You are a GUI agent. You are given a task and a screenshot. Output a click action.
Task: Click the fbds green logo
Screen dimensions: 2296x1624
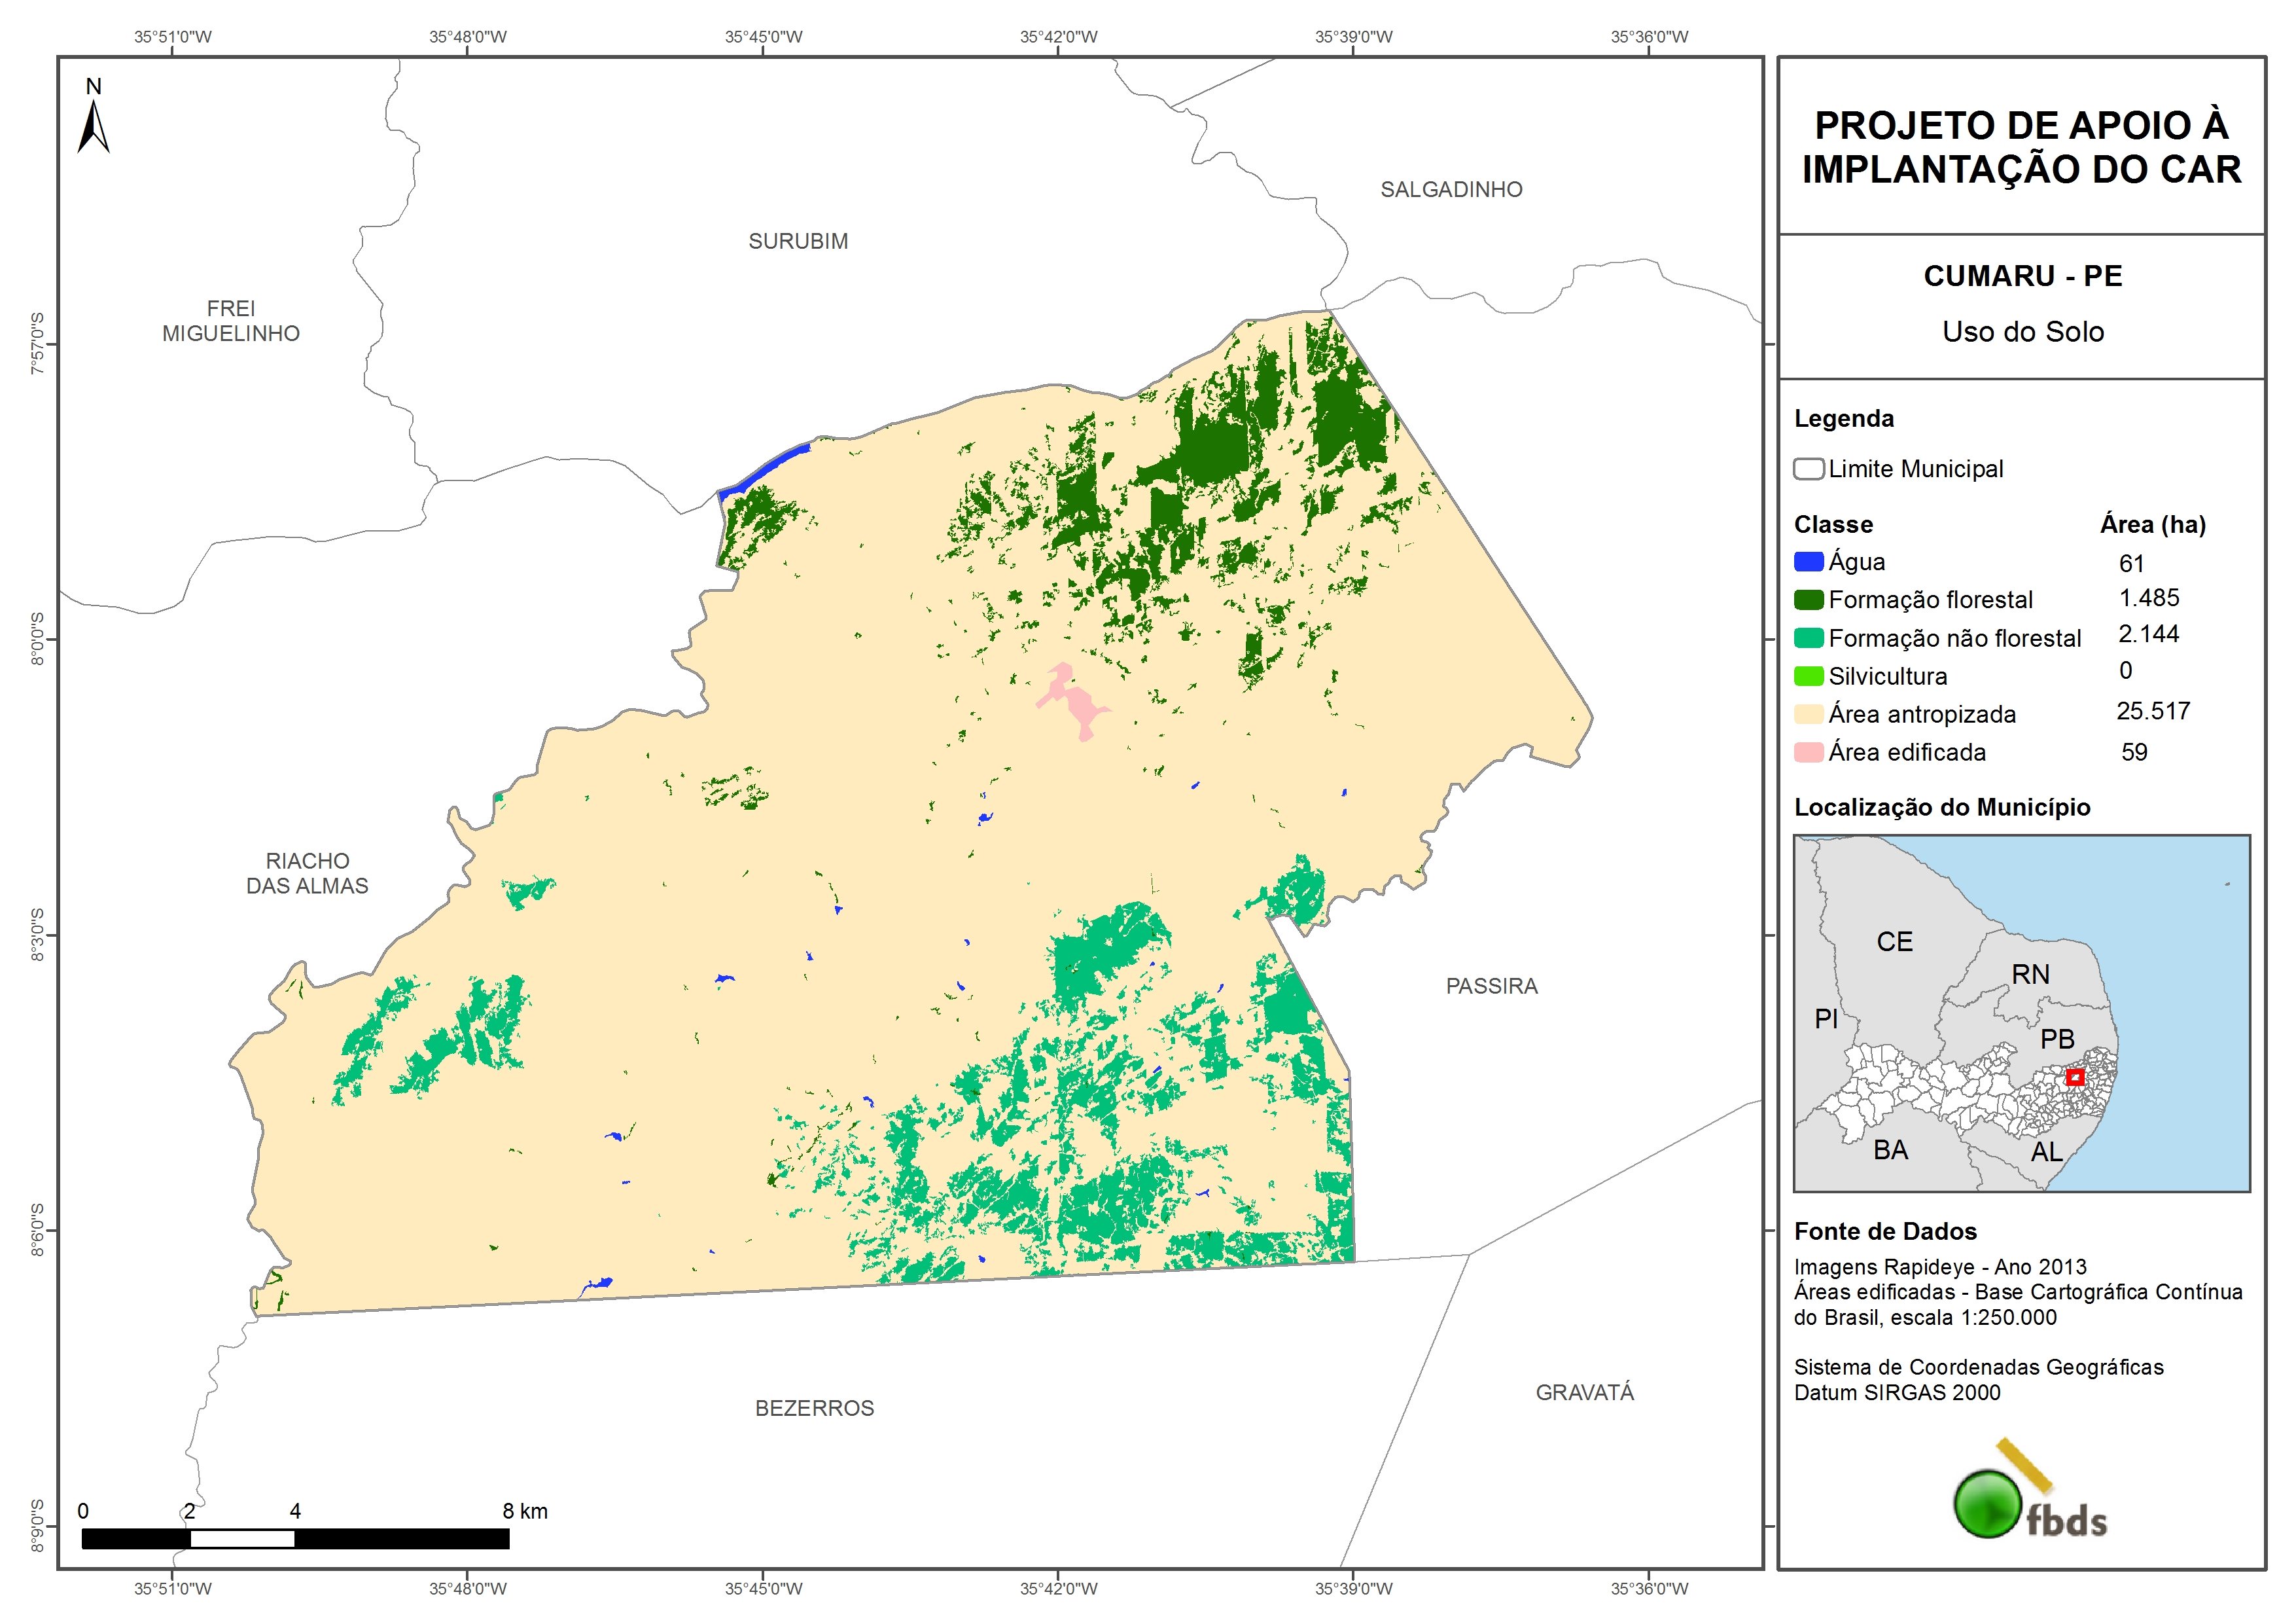coord(1988,1504)
